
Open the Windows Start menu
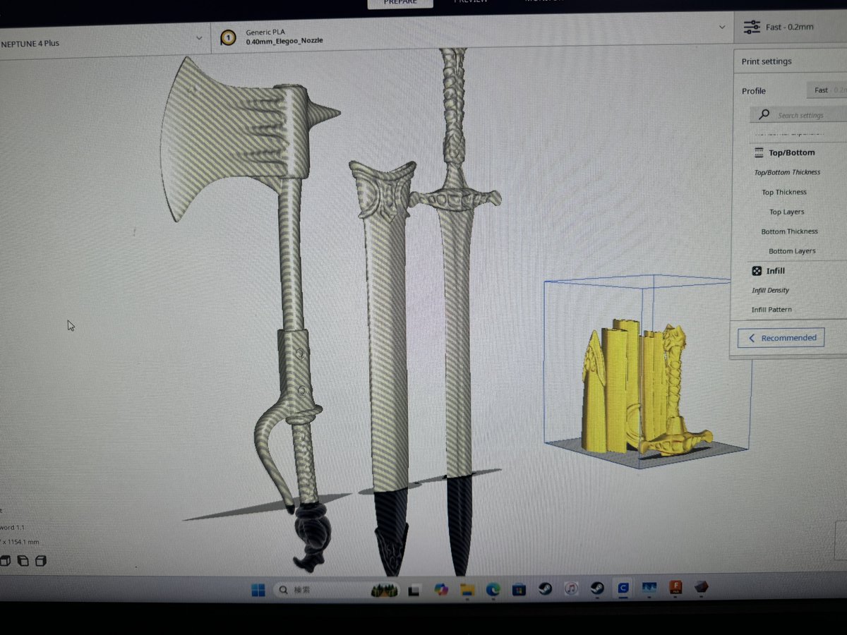[258, 589]
